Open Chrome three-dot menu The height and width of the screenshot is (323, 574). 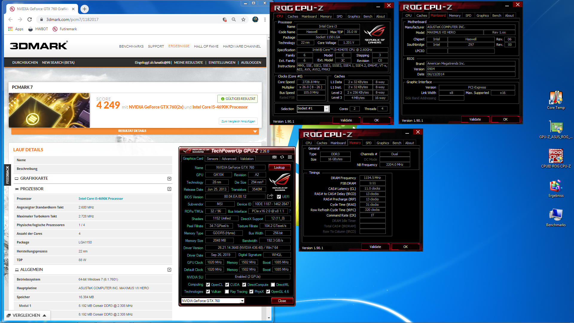click(x=265, y=19)
